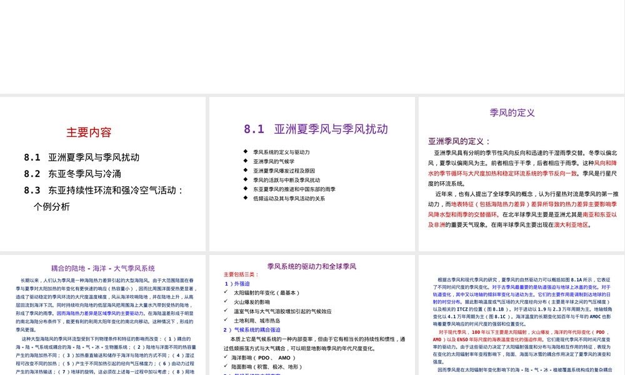The image size is (625, 375).
Task: Open the slide beginning 根据古季风和现代季风的研究
Action: [521, 315]
